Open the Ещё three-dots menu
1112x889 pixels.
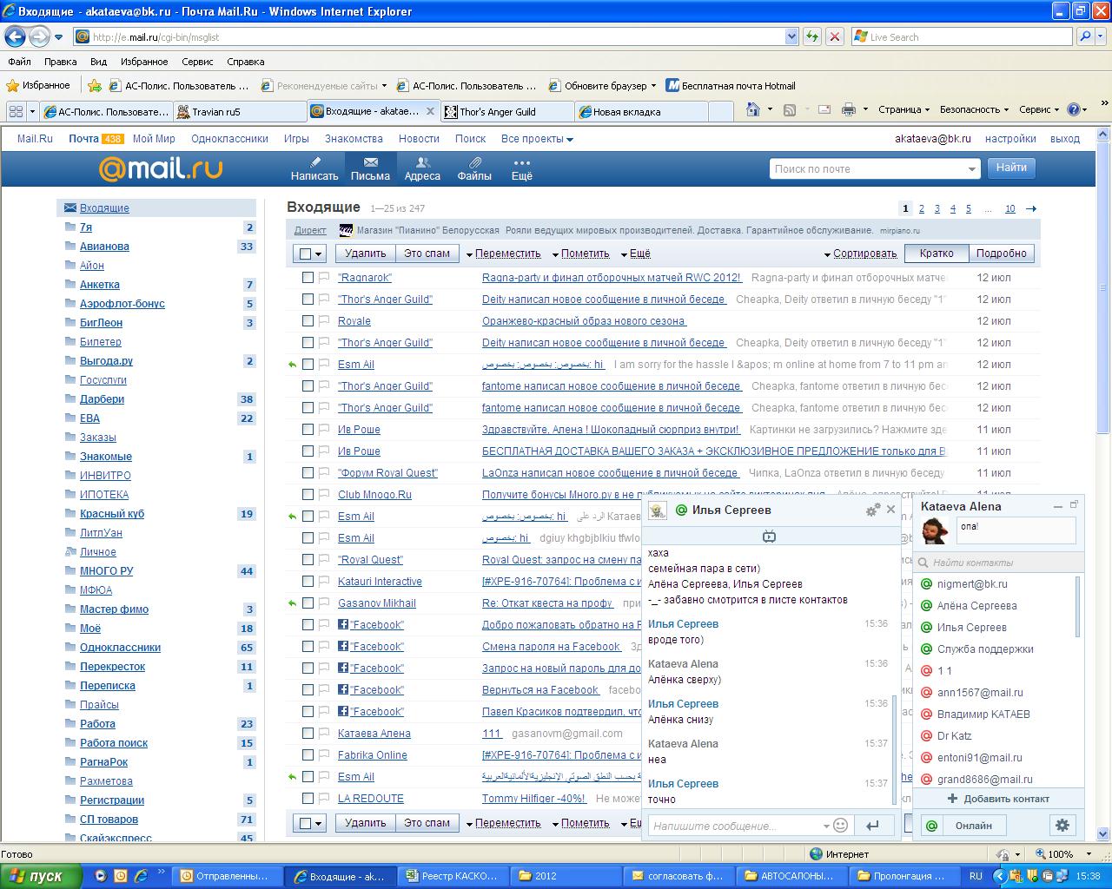click(x=521, y=168)
